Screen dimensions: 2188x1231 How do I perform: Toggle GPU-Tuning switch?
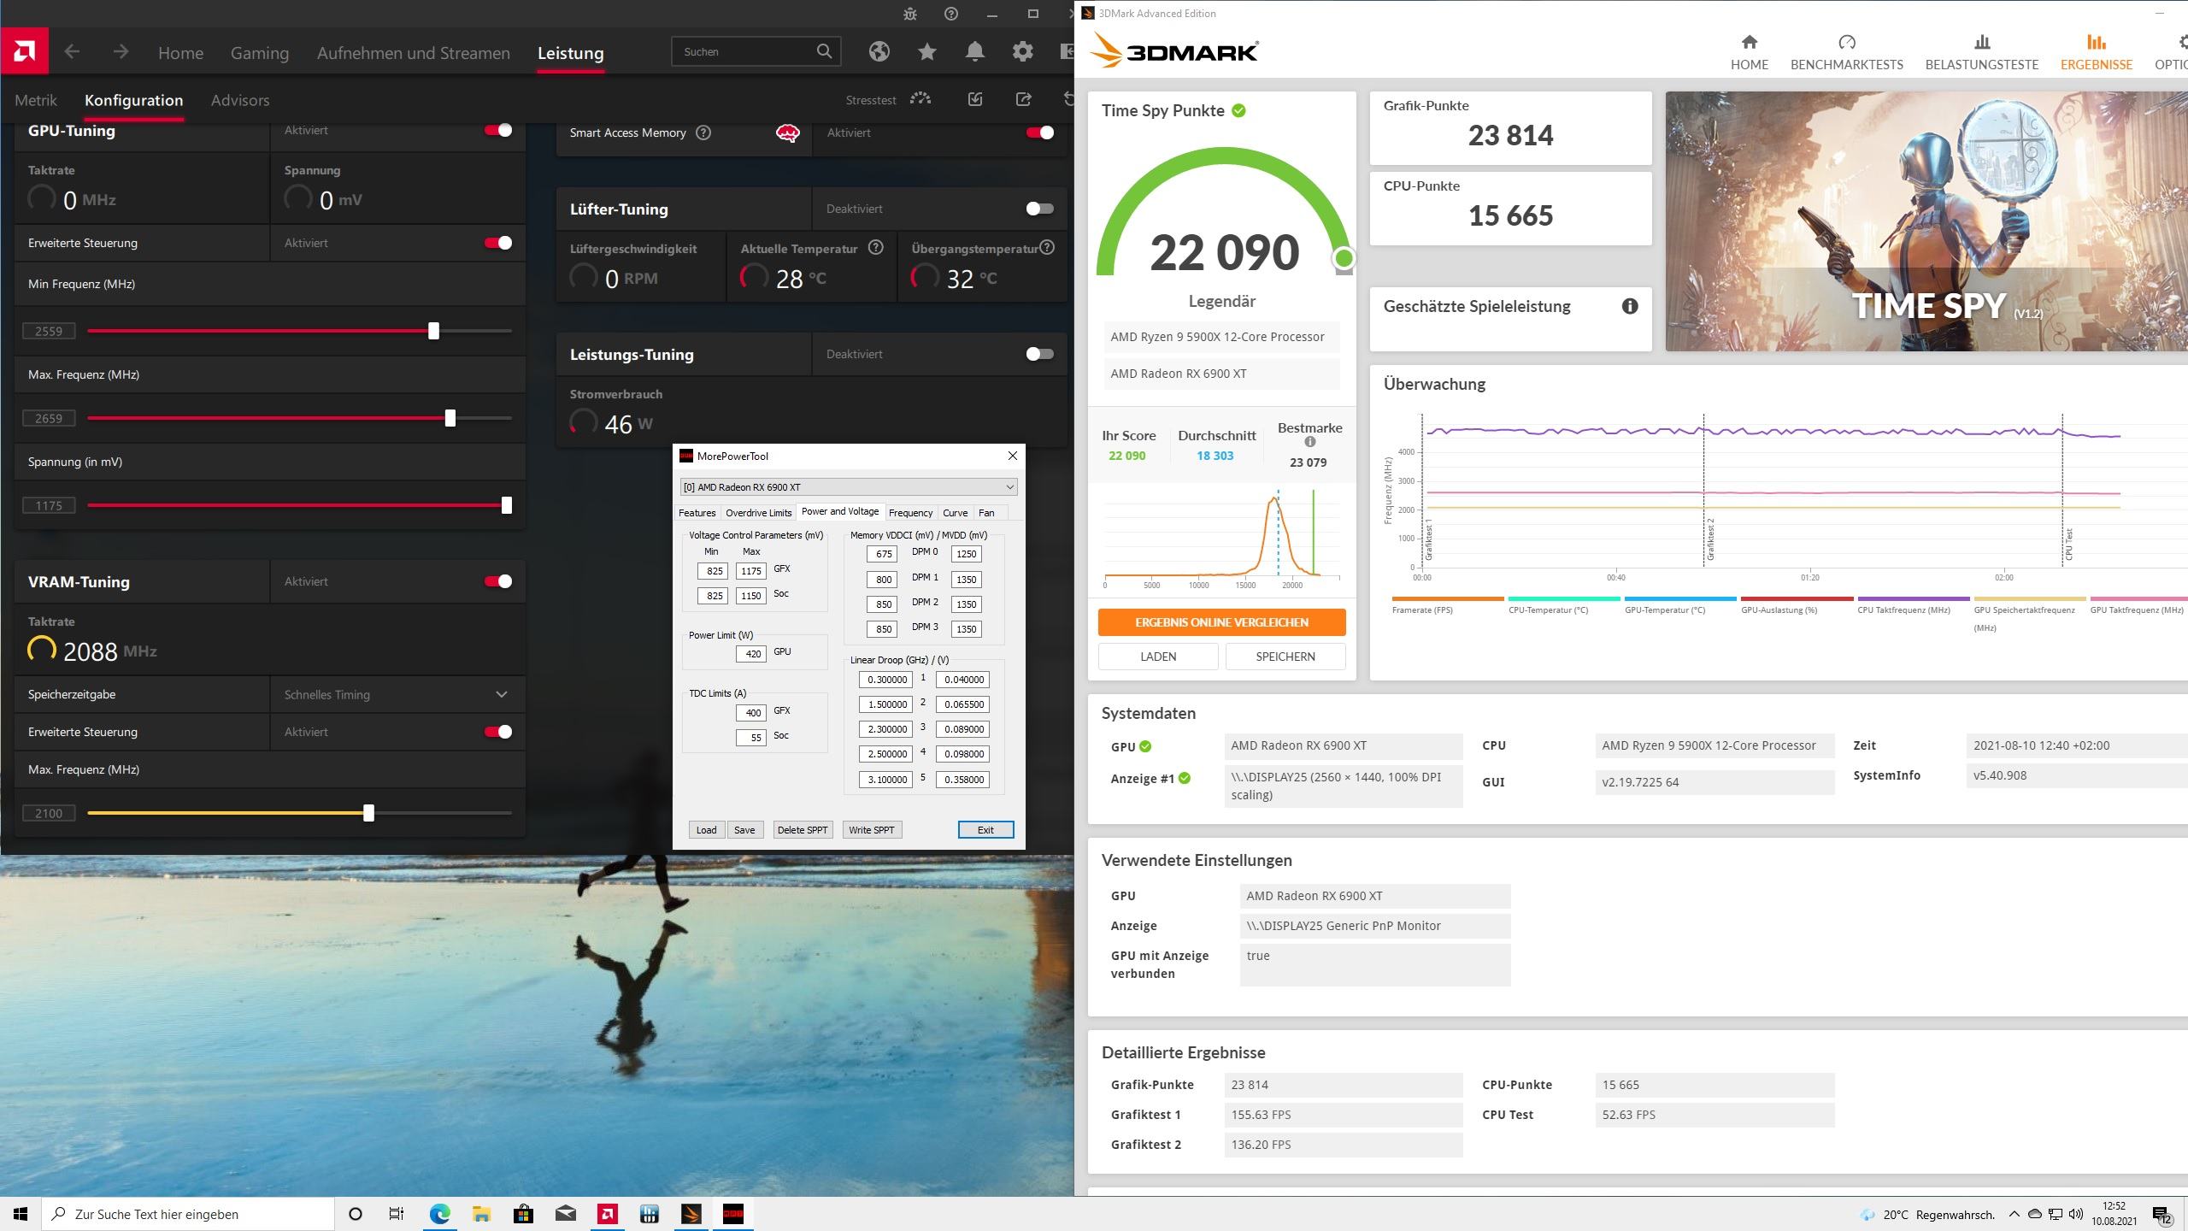tap(498, 130)
